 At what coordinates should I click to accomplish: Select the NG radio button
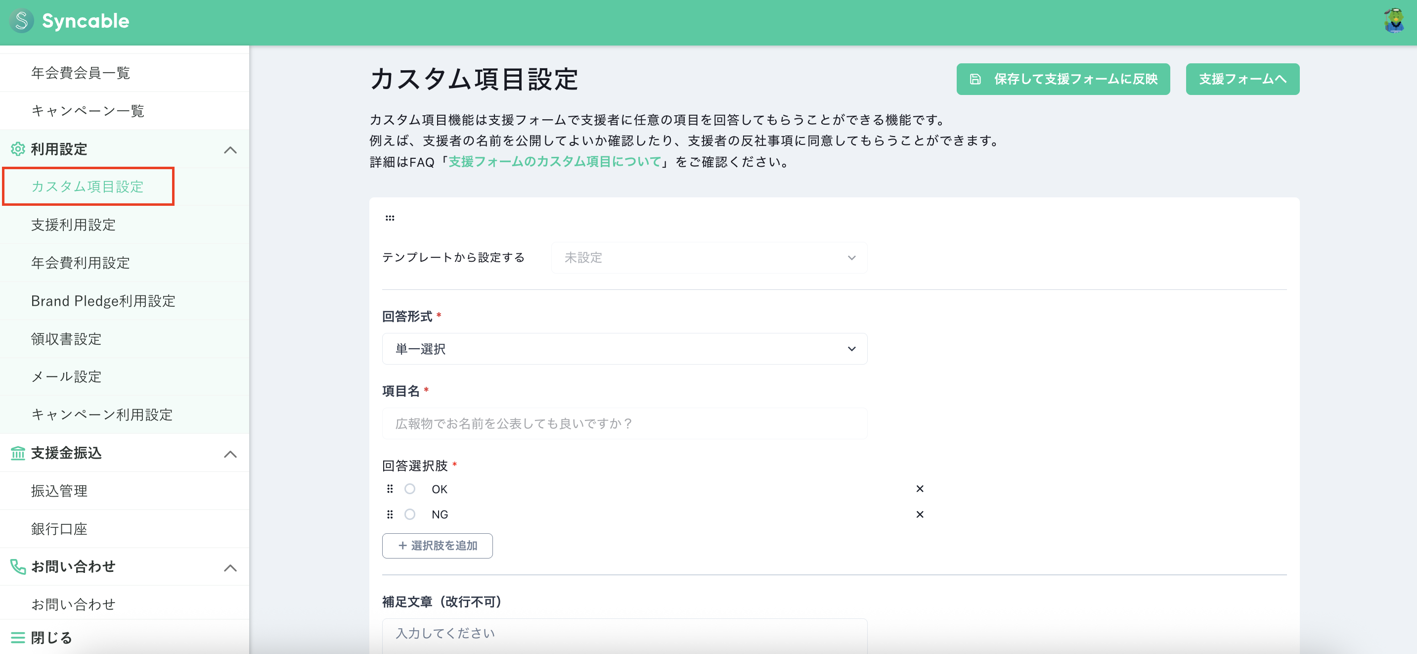409,514
